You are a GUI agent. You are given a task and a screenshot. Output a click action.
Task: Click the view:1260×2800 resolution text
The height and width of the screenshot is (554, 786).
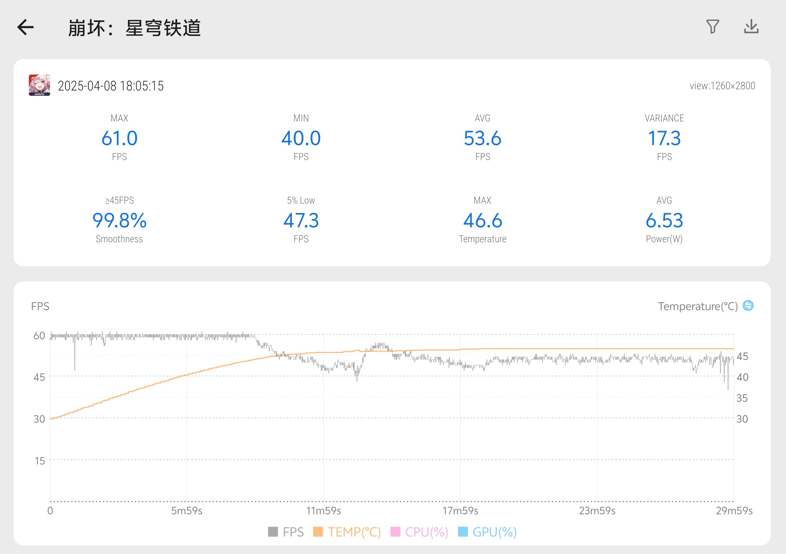722,86
